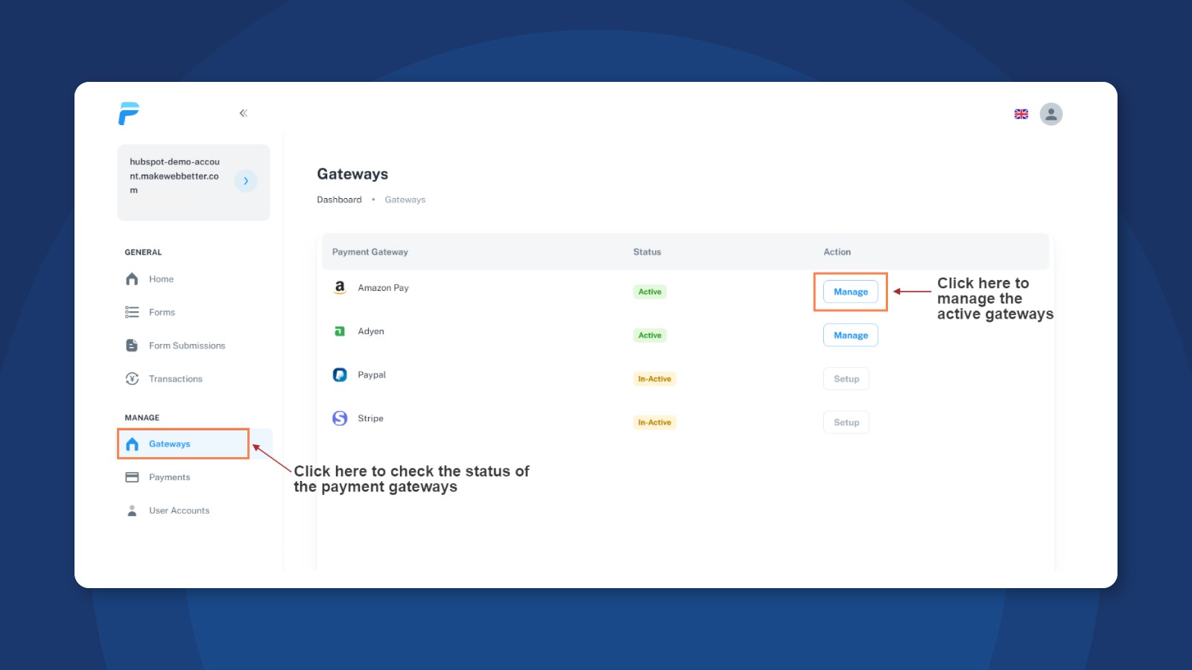This screenshot has width=1192, height=670.
Task: Set up the Paypal gateway
Action: [846, 379]
